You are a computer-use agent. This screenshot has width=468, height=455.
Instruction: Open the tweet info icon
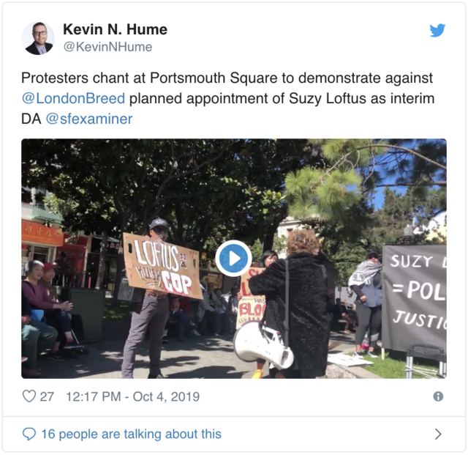point(438,396)
